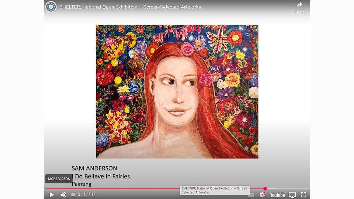Click the SAM ANDERSON caption text
This screenshot has width=354, height=199.
tap(94, 168)
